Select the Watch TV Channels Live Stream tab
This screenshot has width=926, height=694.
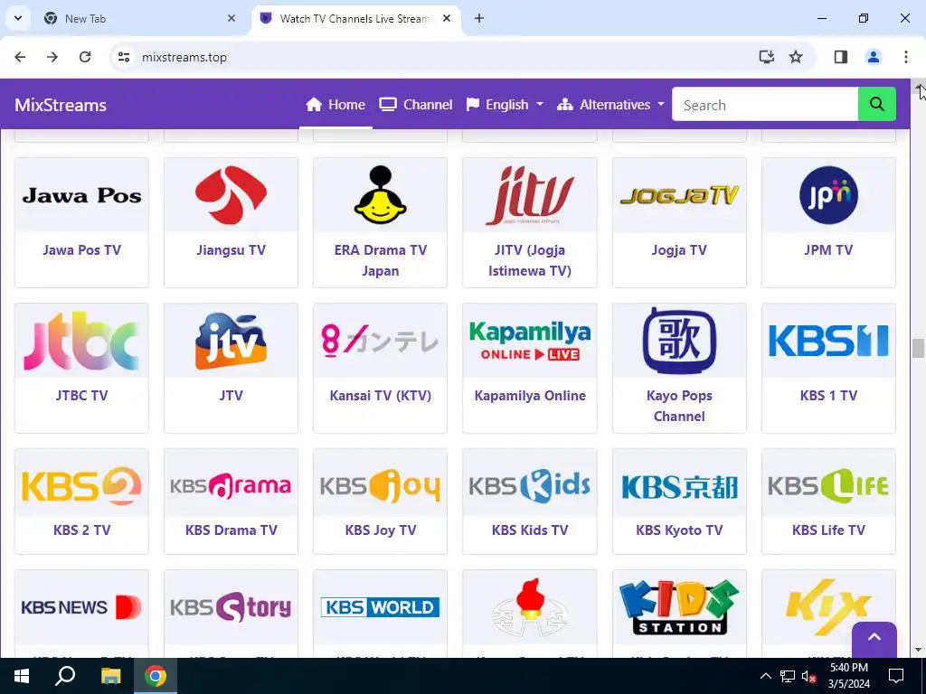click(354, 18)
